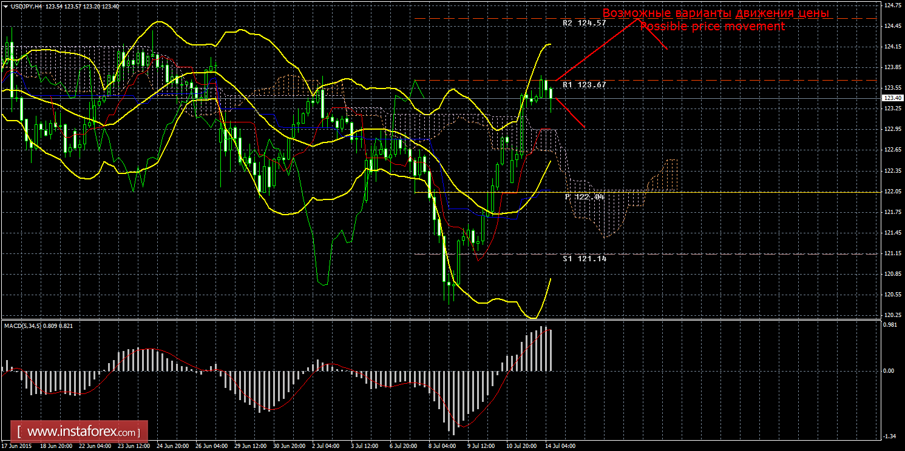The height and width of the screenshot is (451, 905).
Task: Click the 122.05 price axis value
Action: coord(892,192)
